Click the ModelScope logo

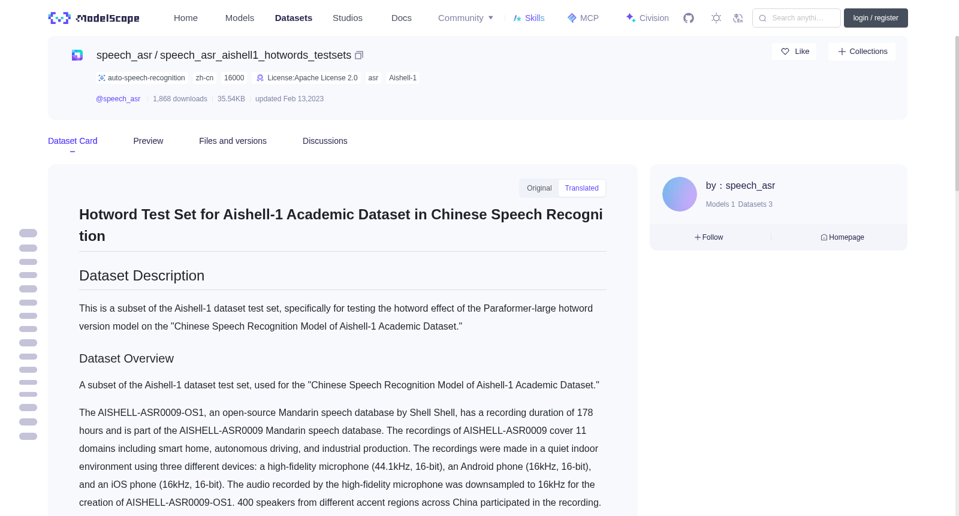tap(94, 18)
